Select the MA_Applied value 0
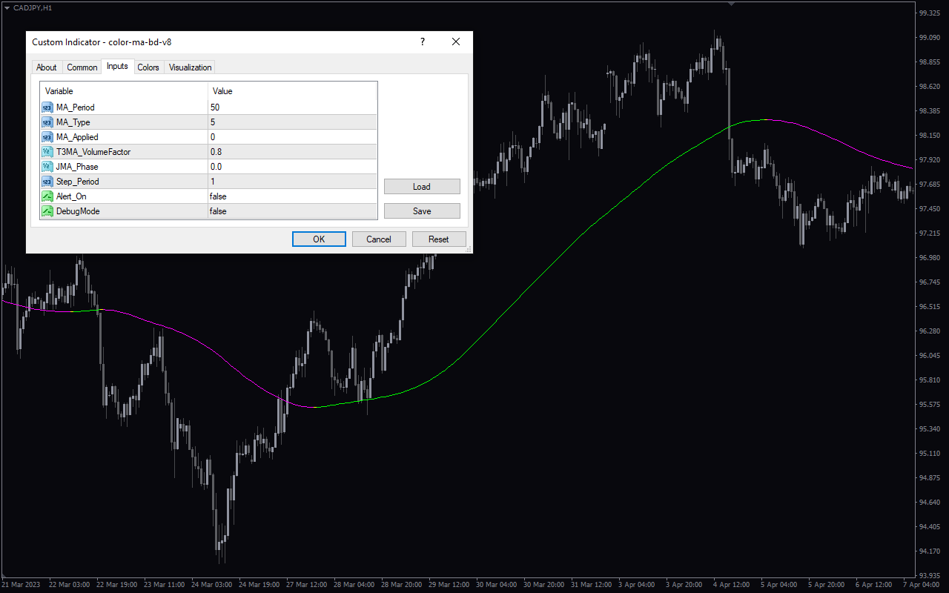The height and width of the screenshot is (593, 949). (x=292, y=137)
